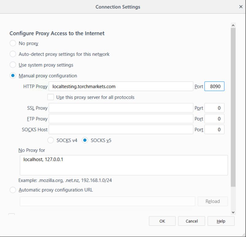Click the scrollbar down arrow
The height and width of the screenshot is (237, 246).
click(x=232, y=212)
